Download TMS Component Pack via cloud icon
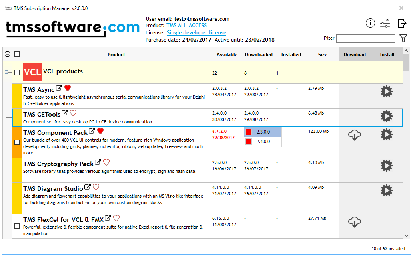This screenshot has height=257, width=413. click(x=355, y=135)
